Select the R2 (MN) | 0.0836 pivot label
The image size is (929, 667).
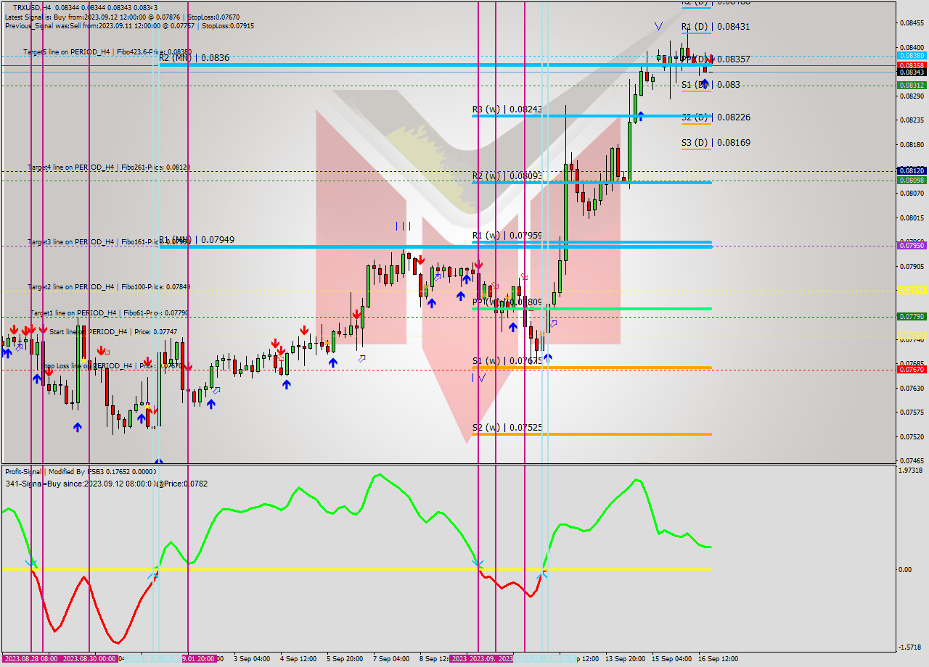[195, 57]
